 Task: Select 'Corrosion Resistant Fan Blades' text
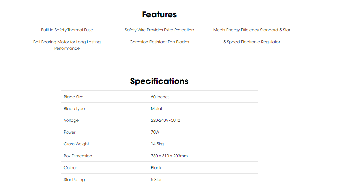pos(159,42)
